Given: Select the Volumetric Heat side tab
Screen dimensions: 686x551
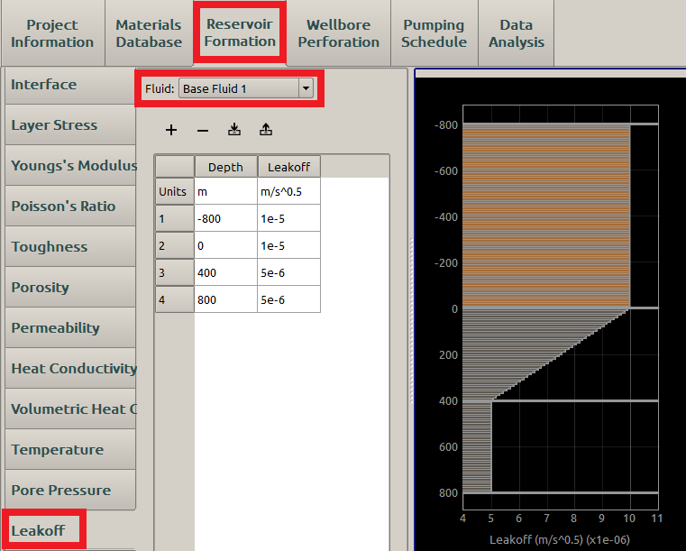Looking at the screenshot, I should click(70, 409).
